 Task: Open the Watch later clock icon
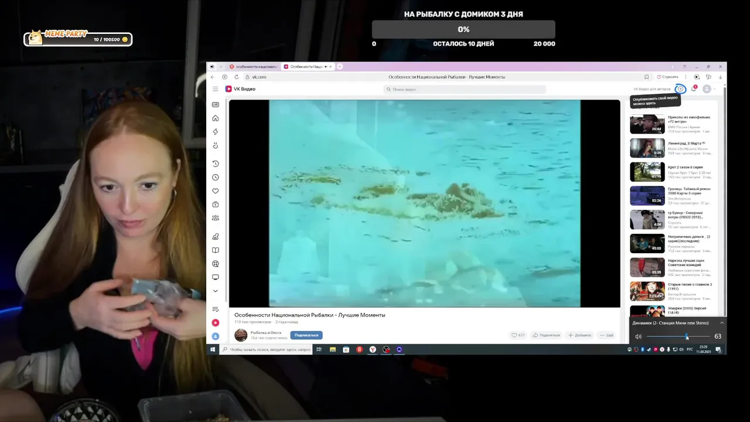click(216, 178)
